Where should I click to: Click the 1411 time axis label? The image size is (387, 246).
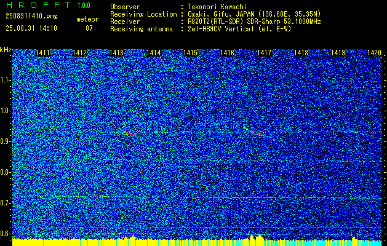[42, 53]
